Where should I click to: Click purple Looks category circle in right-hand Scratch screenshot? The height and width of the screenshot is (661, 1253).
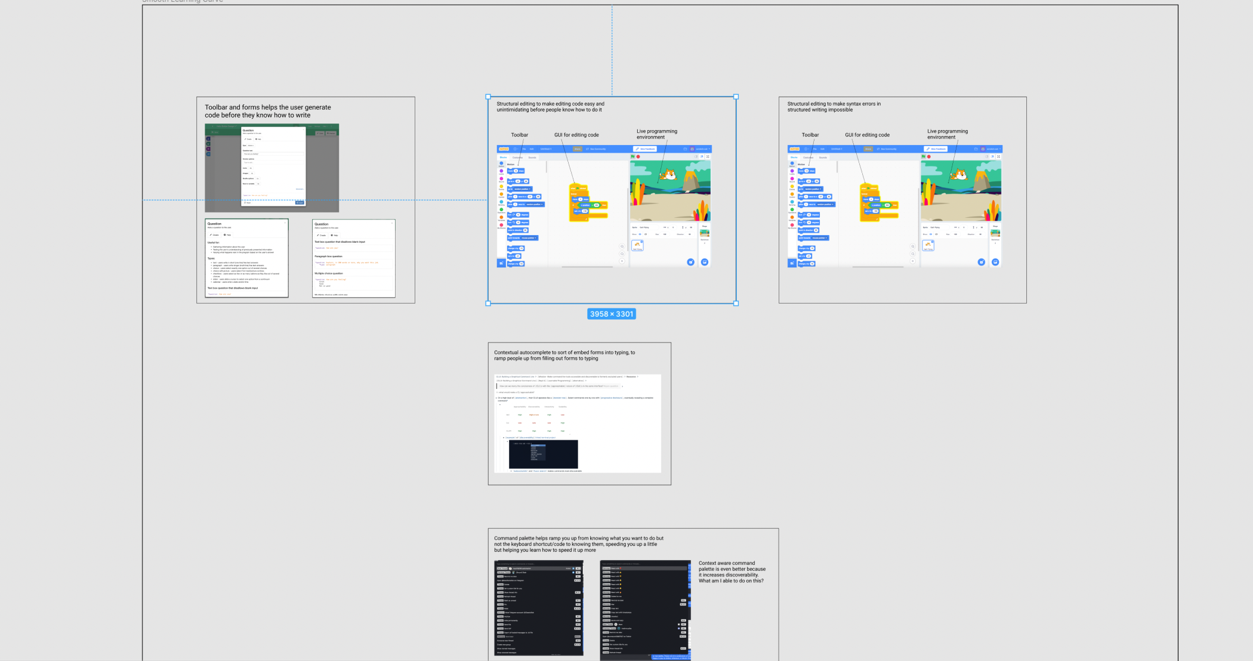792,171
